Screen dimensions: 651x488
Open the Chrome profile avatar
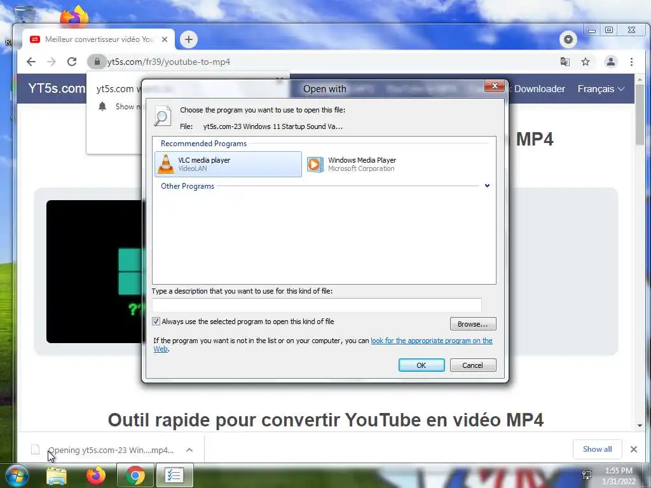[611, 62]
